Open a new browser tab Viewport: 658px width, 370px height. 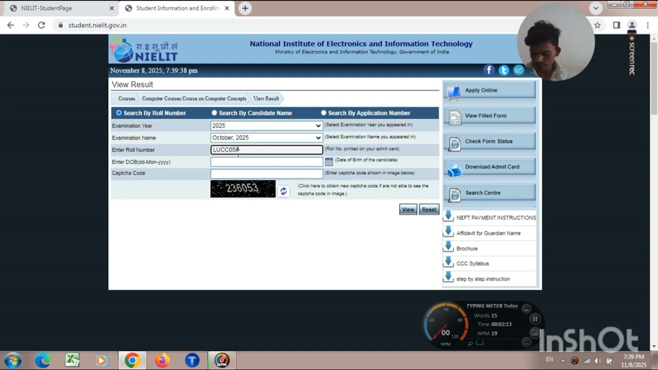click(x=245, y=8)
